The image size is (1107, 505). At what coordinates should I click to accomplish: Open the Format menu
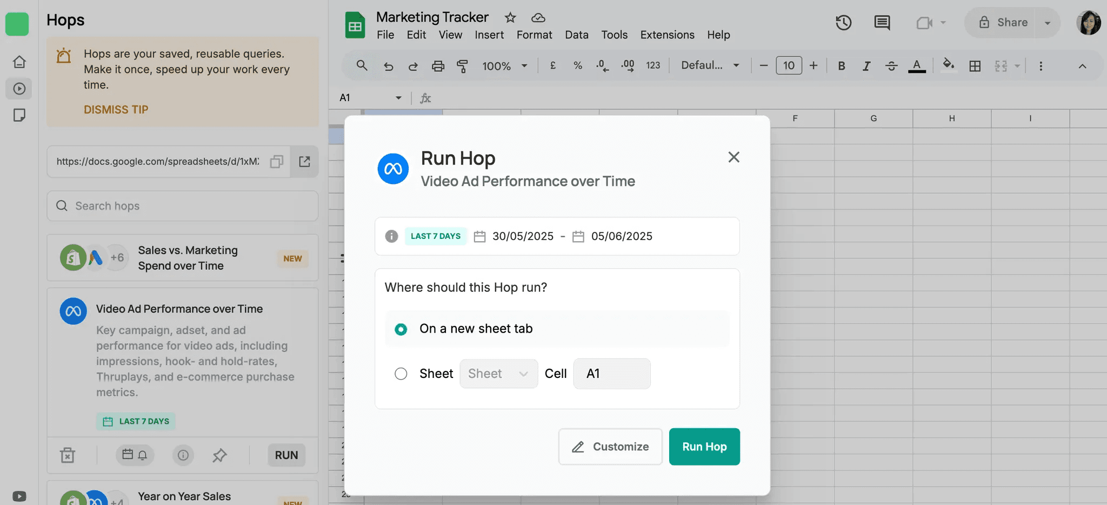click(534, 35)
